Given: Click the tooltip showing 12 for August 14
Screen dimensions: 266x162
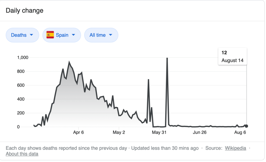Looking at the screenshot, I should (x=232, y=56).
